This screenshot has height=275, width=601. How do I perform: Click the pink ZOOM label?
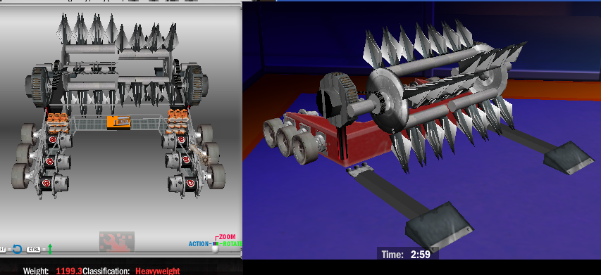tap(227, 237)
